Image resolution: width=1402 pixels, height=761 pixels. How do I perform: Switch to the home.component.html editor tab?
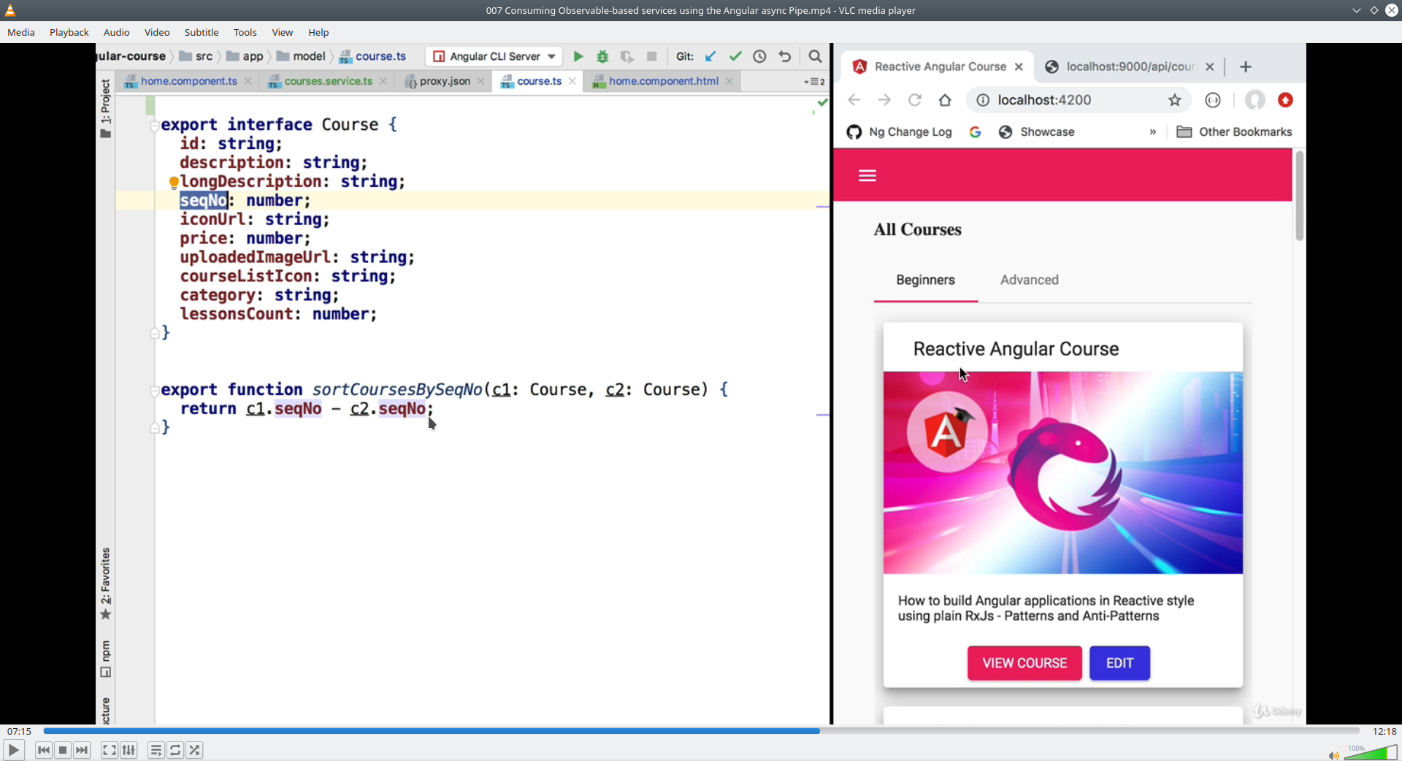(663, 81)
